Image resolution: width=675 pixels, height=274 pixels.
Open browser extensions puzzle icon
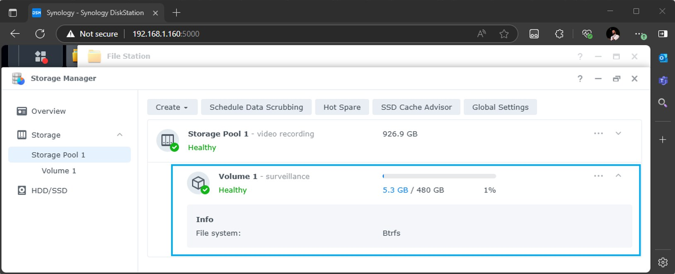coord(559,34)
